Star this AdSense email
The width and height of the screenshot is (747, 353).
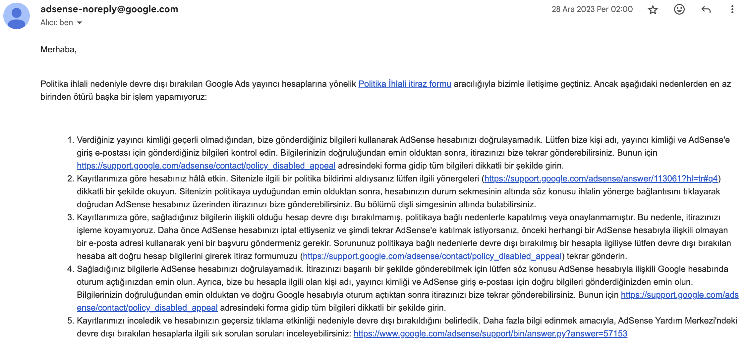653,10
